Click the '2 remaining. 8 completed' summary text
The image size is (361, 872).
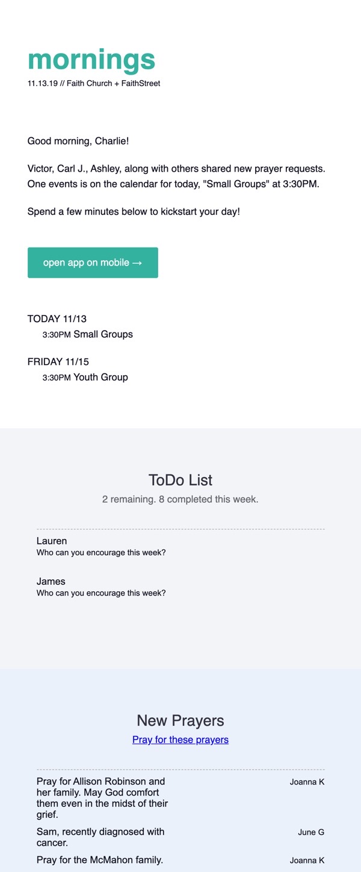[x=180, y=499]
